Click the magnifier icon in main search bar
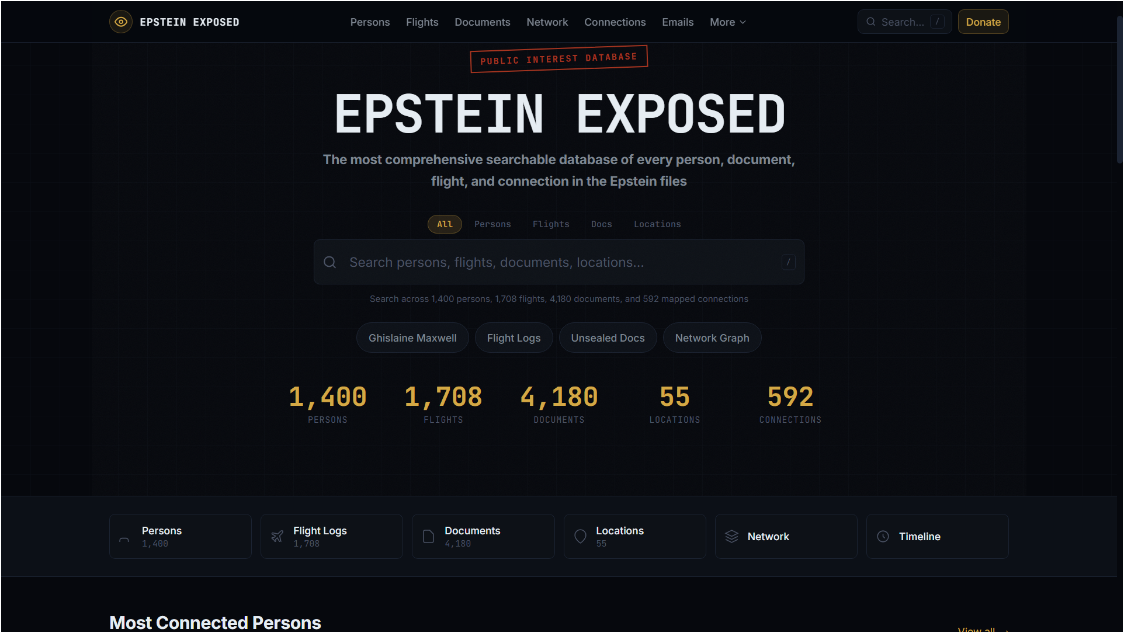 point(330,262)
